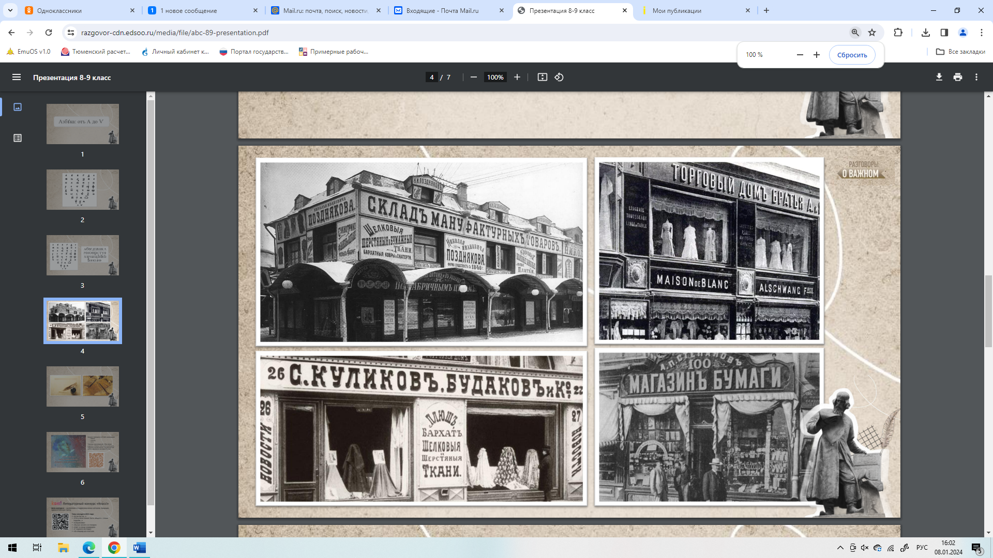This screenshot has width=993, height=558.
Task: Expand the tab search dropdown
Action: pyautogui.click(x=10, y=10)
